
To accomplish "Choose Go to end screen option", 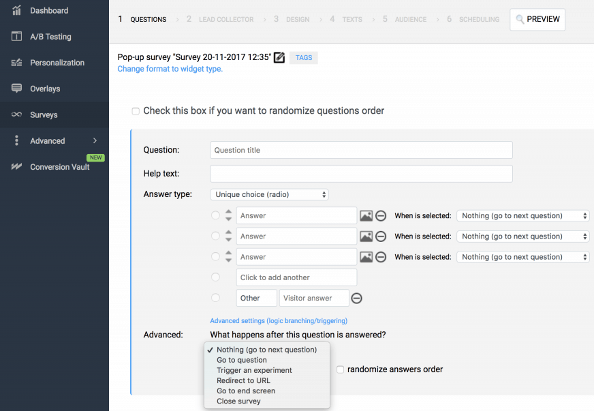I will [x=267, y=391].
